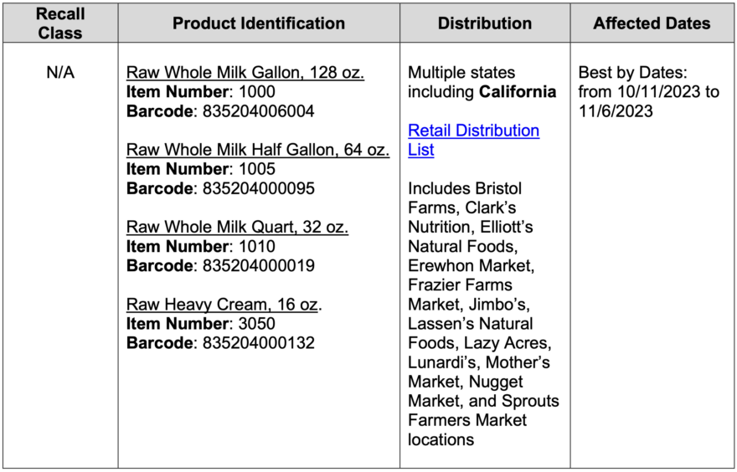The height and width of the screenshot is (472, 737).
Task: Click the Raw Whole Milk Half Gallon heading
Action: (258, 150)
